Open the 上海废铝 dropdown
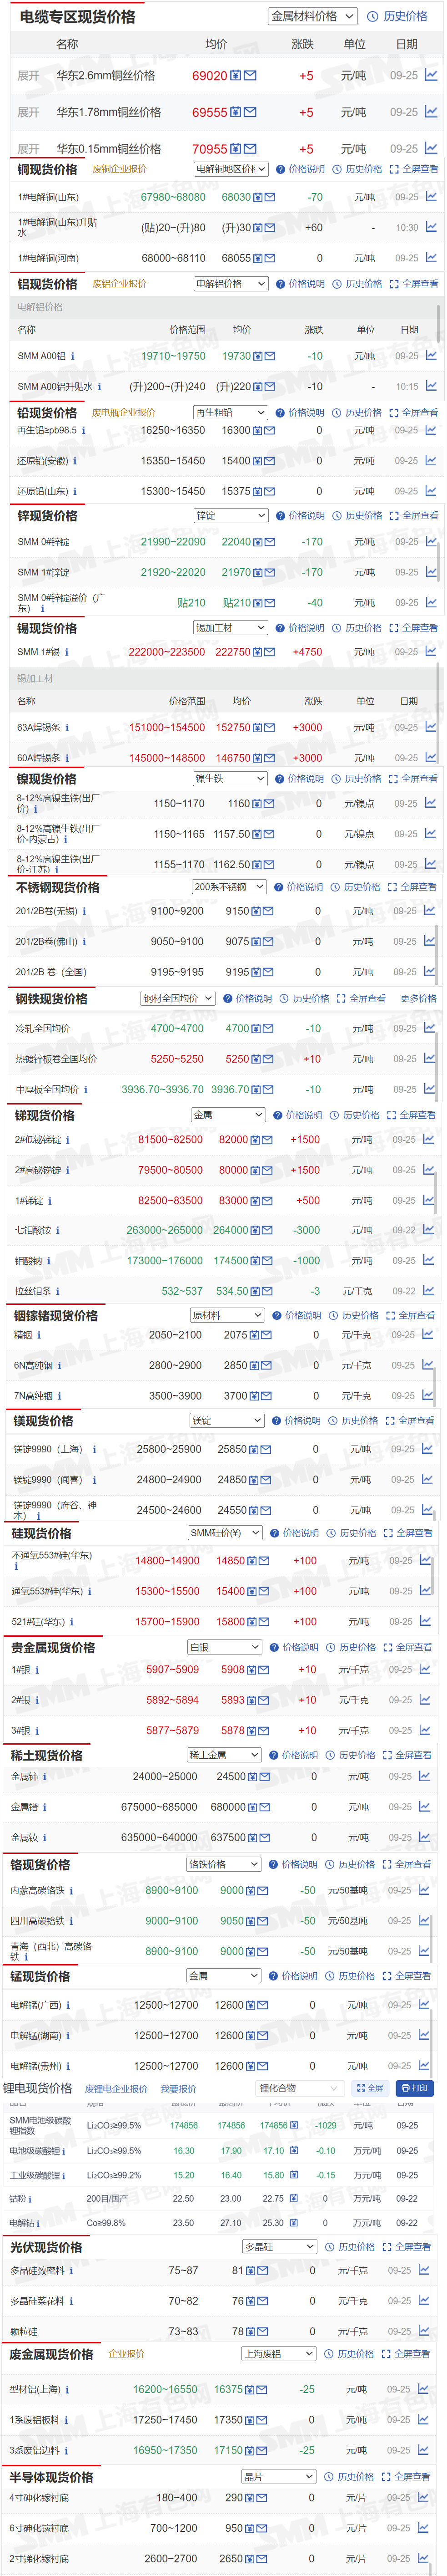This screenshot has height=2576, width=447. coord(278,2354)
